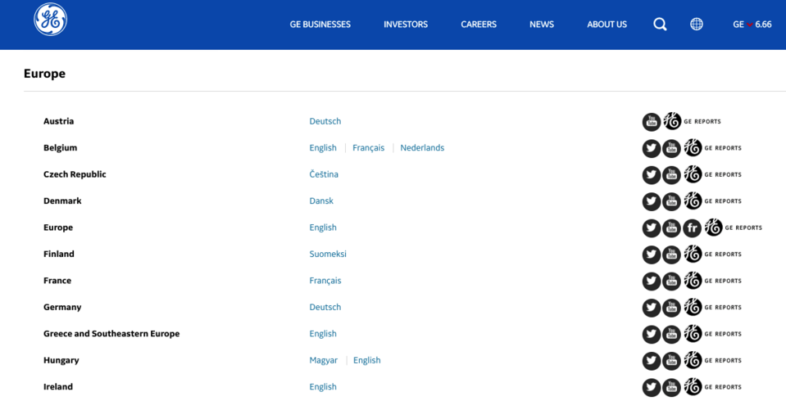
Task: Open Finland's YouTube icon
Action: pos(672,255)
